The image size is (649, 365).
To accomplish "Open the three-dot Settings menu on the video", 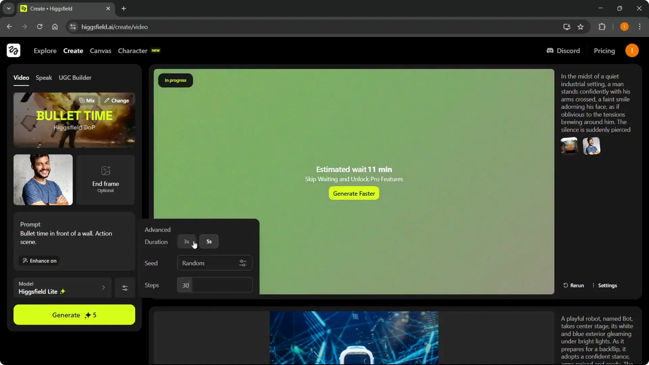I will coord(594,285).
